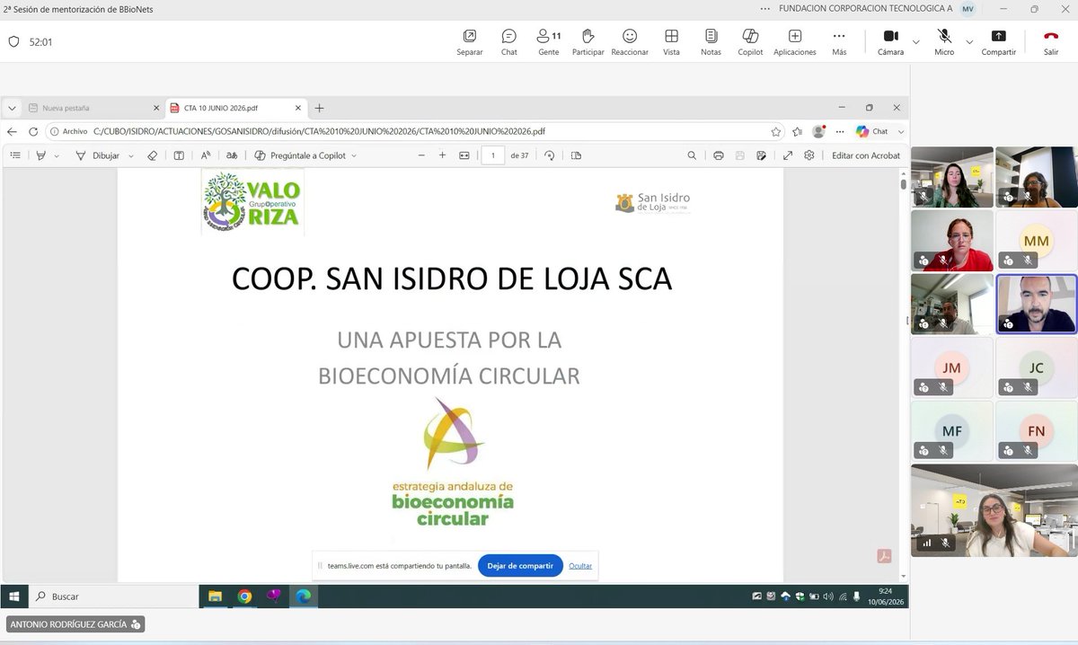This screenshot has width=1078, height=645.
Task: Open the Teams meeting Chat panel
Action: (508, 42)
